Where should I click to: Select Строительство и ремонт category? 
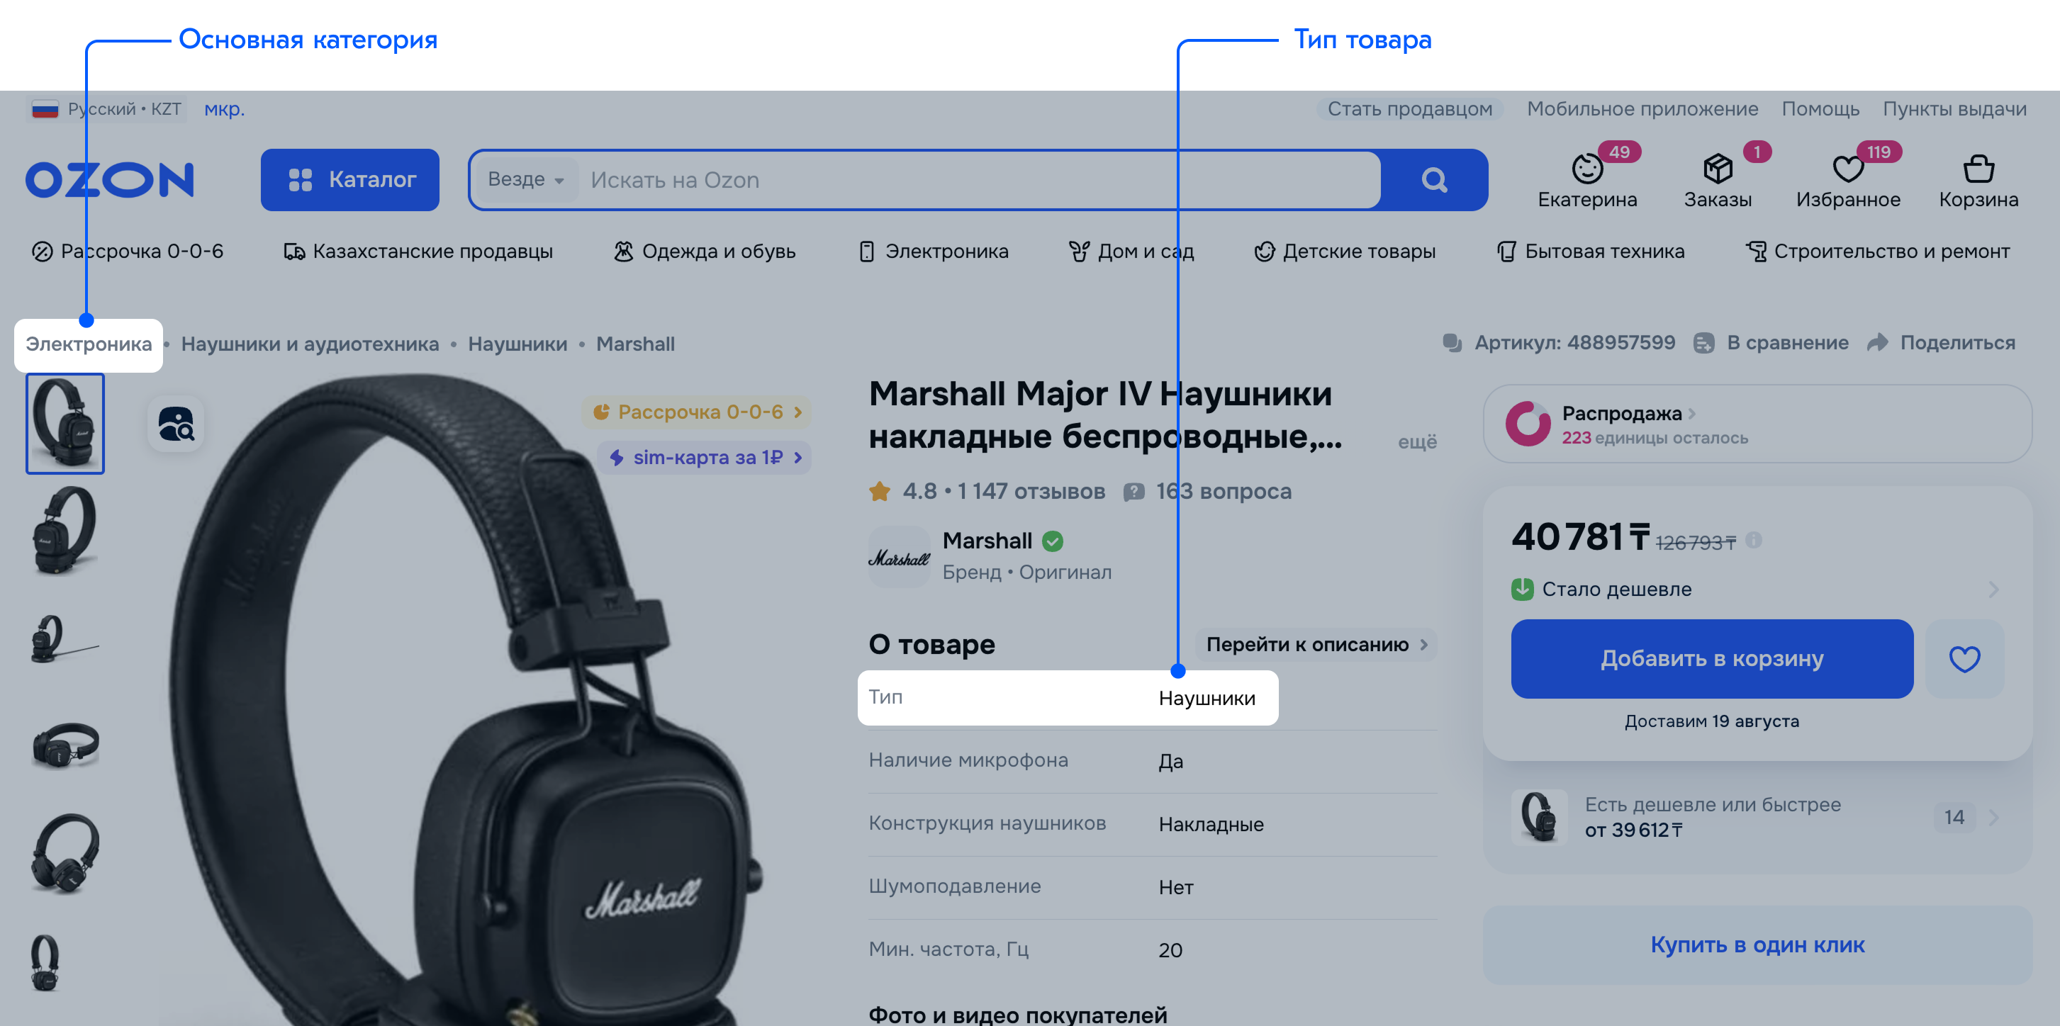[1877, 251]
